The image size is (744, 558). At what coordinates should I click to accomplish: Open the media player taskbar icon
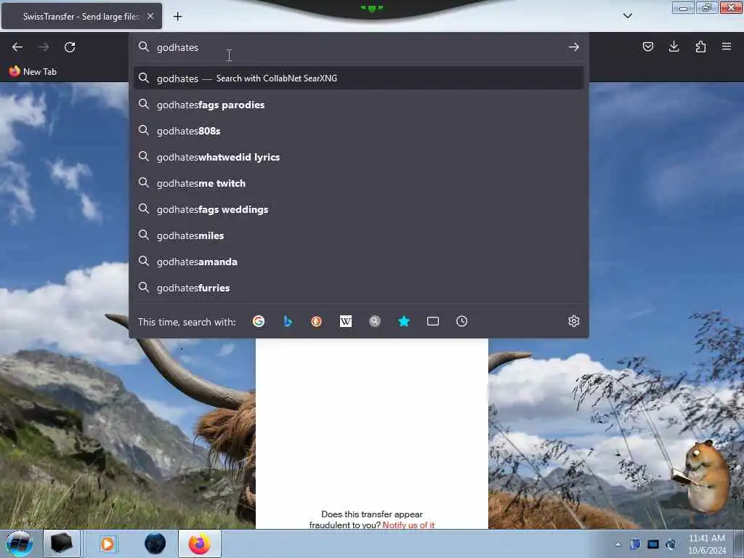108,543
